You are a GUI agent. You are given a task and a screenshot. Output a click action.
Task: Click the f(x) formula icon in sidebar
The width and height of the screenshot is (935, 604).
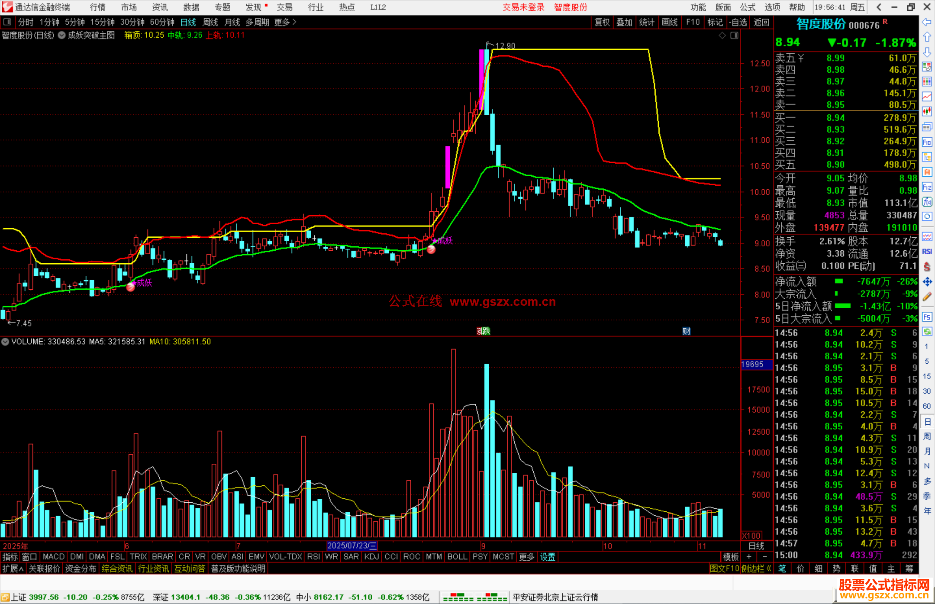coord(927,202)
